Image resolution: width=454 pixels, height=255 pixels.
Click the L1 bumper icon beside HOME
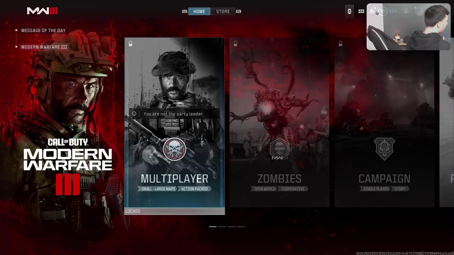[184, 11]
